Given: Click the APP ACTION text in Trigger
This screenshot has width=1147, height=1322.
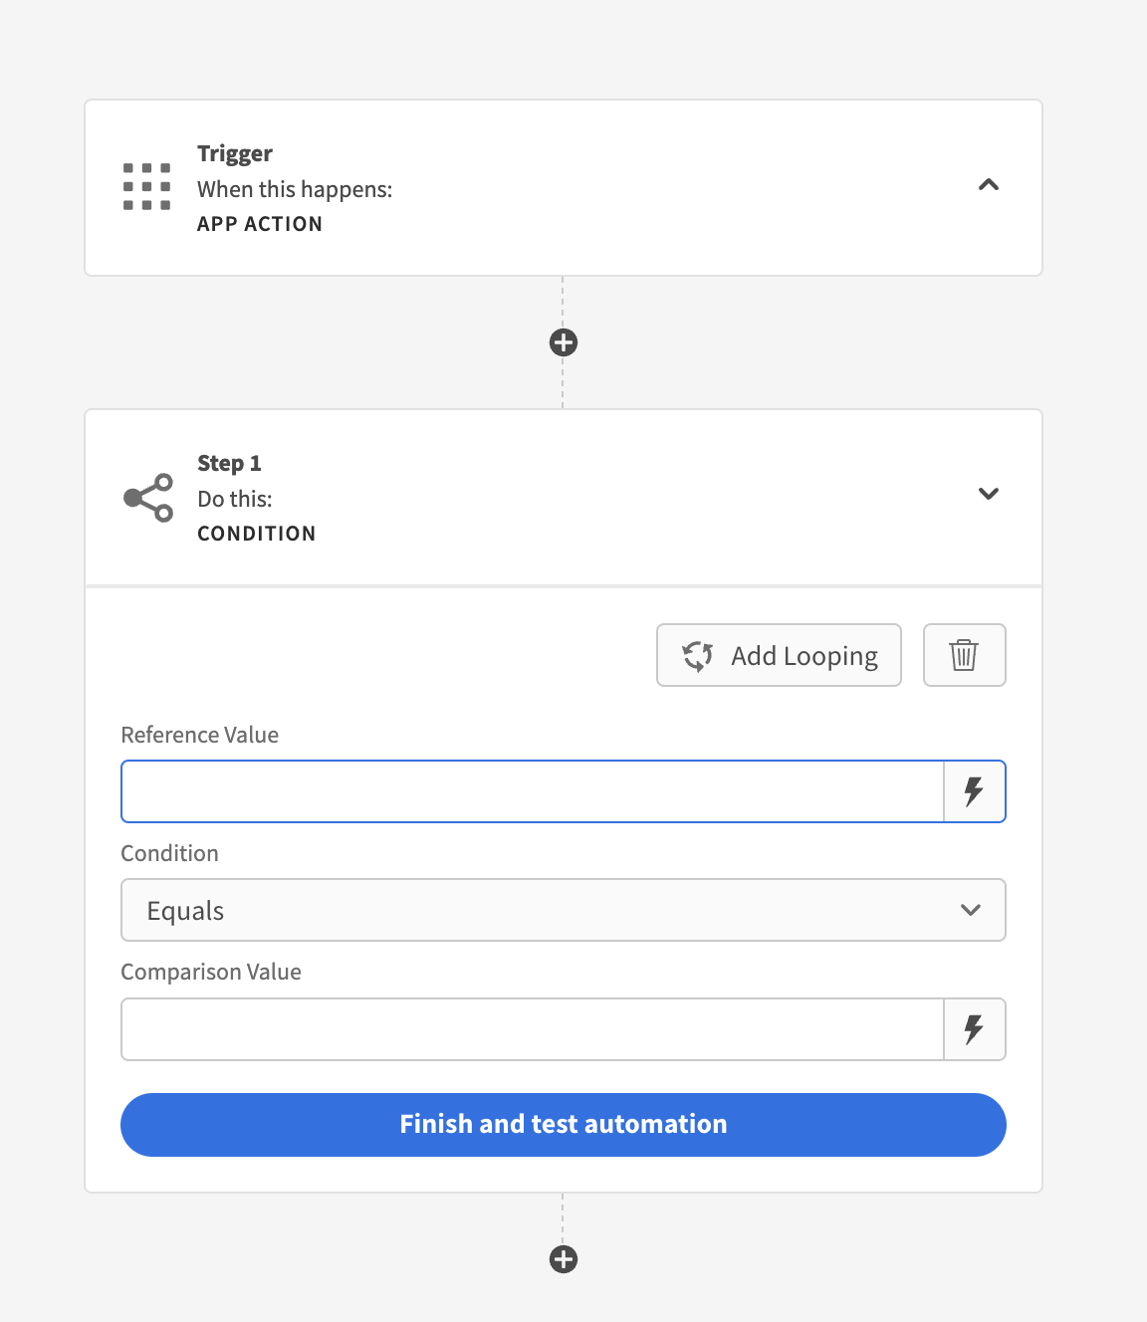Looking at the screenshot, I should 259,224.
